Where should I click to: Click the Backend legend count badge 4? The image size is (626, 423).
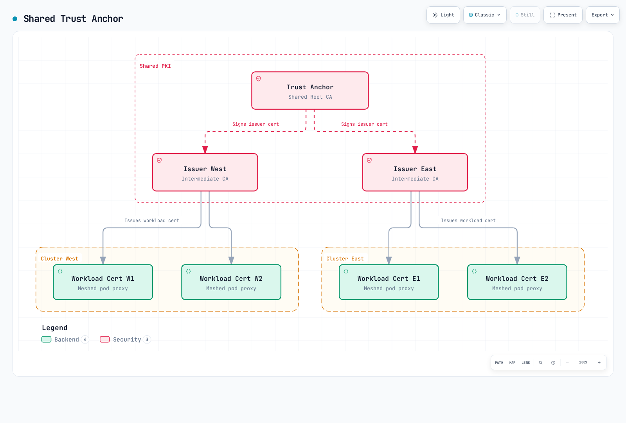(85, 340)
